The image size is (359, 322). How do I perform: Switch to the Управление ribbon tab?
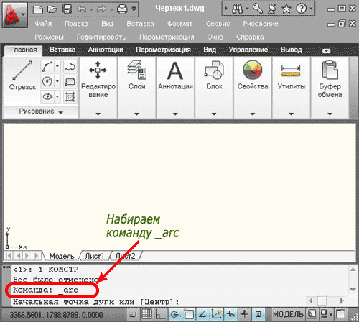(x=248, y=50)
